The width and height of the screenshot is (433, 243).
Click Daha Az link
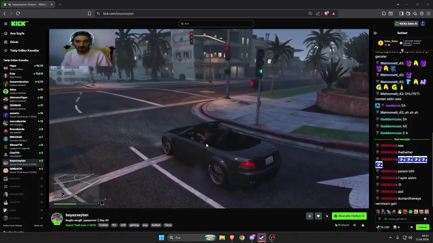point(39,225)
